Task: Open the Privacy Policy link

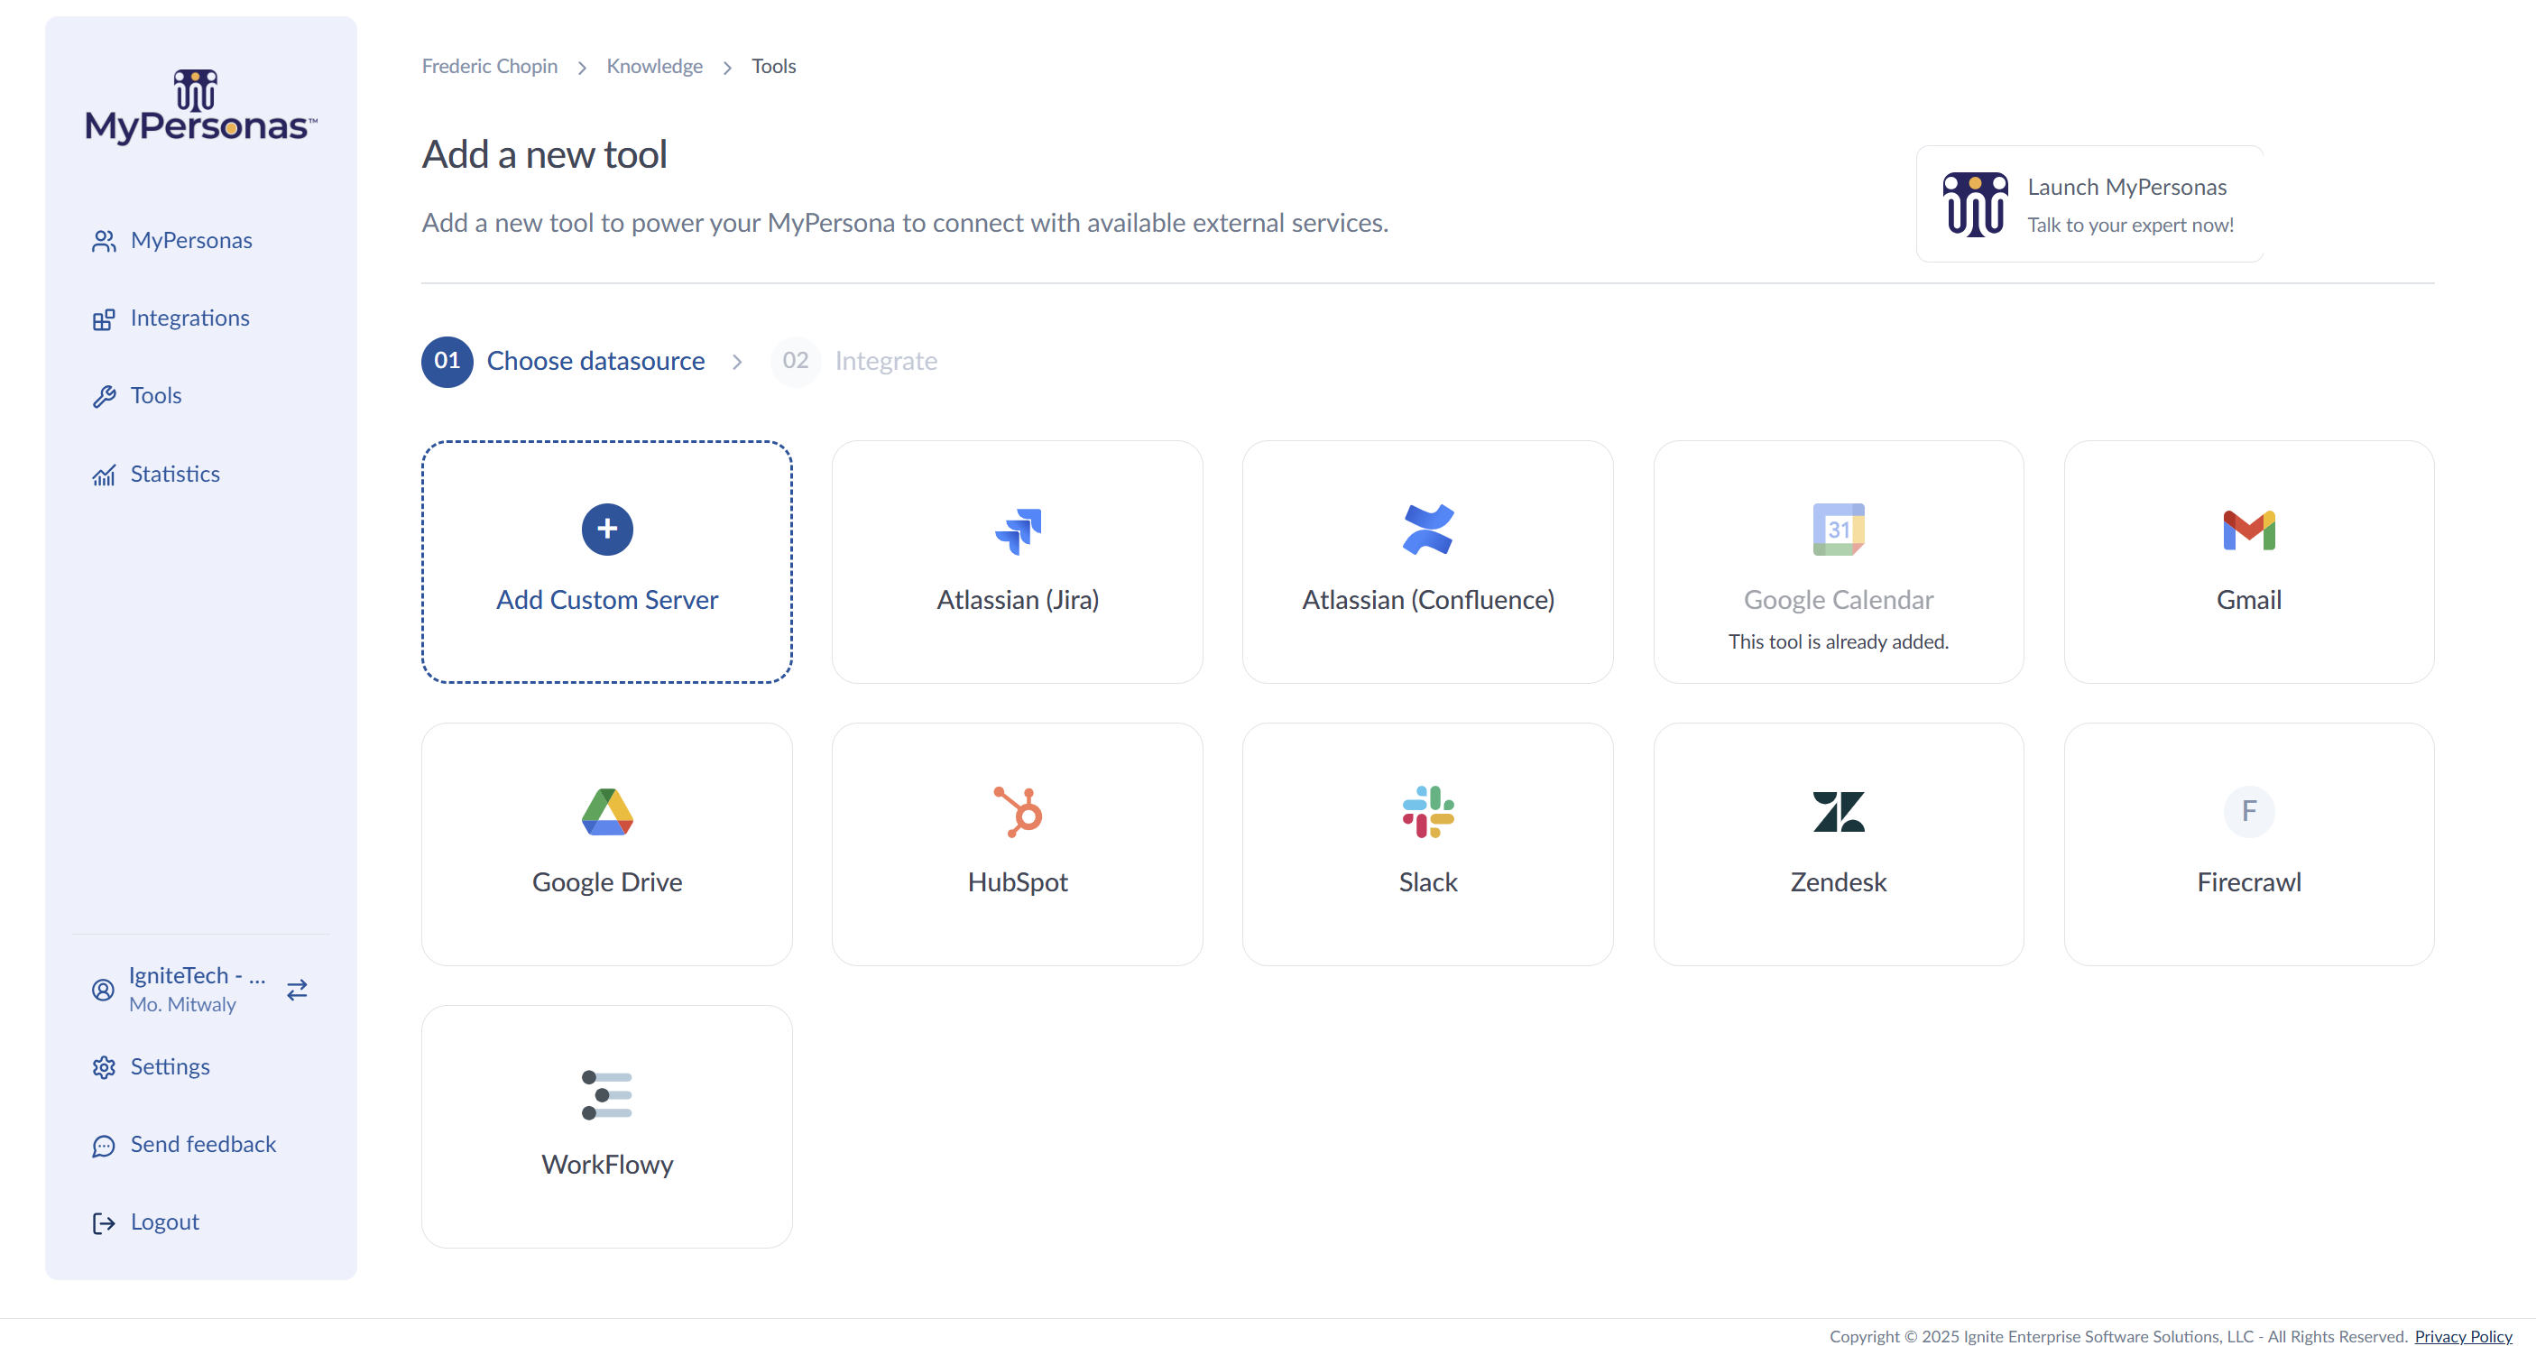Action: tap(2463, 1336)
